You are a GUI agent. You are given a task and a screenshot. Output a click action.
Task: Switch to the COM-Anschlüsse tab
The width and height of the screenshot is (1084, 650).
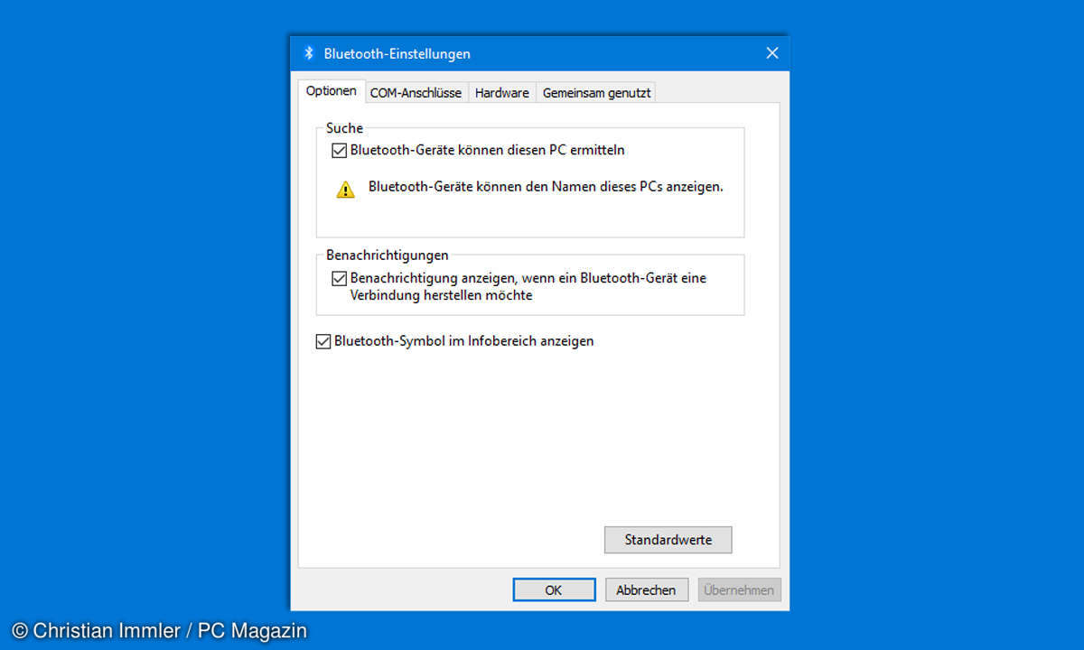(x=416, y=93)
